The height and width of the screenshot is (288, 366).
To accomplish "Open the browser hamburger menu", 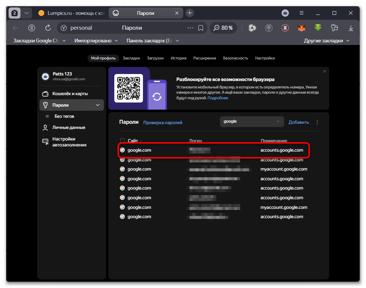I will (x=302, y=13).
